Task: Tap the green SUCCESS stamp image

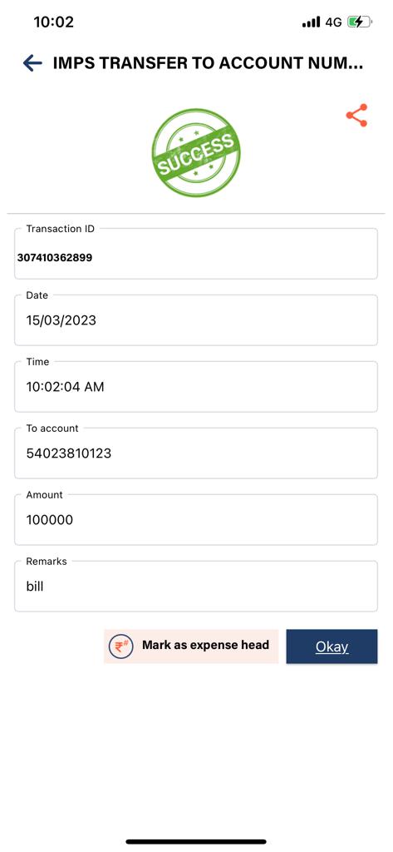Action: click(196, 153)
